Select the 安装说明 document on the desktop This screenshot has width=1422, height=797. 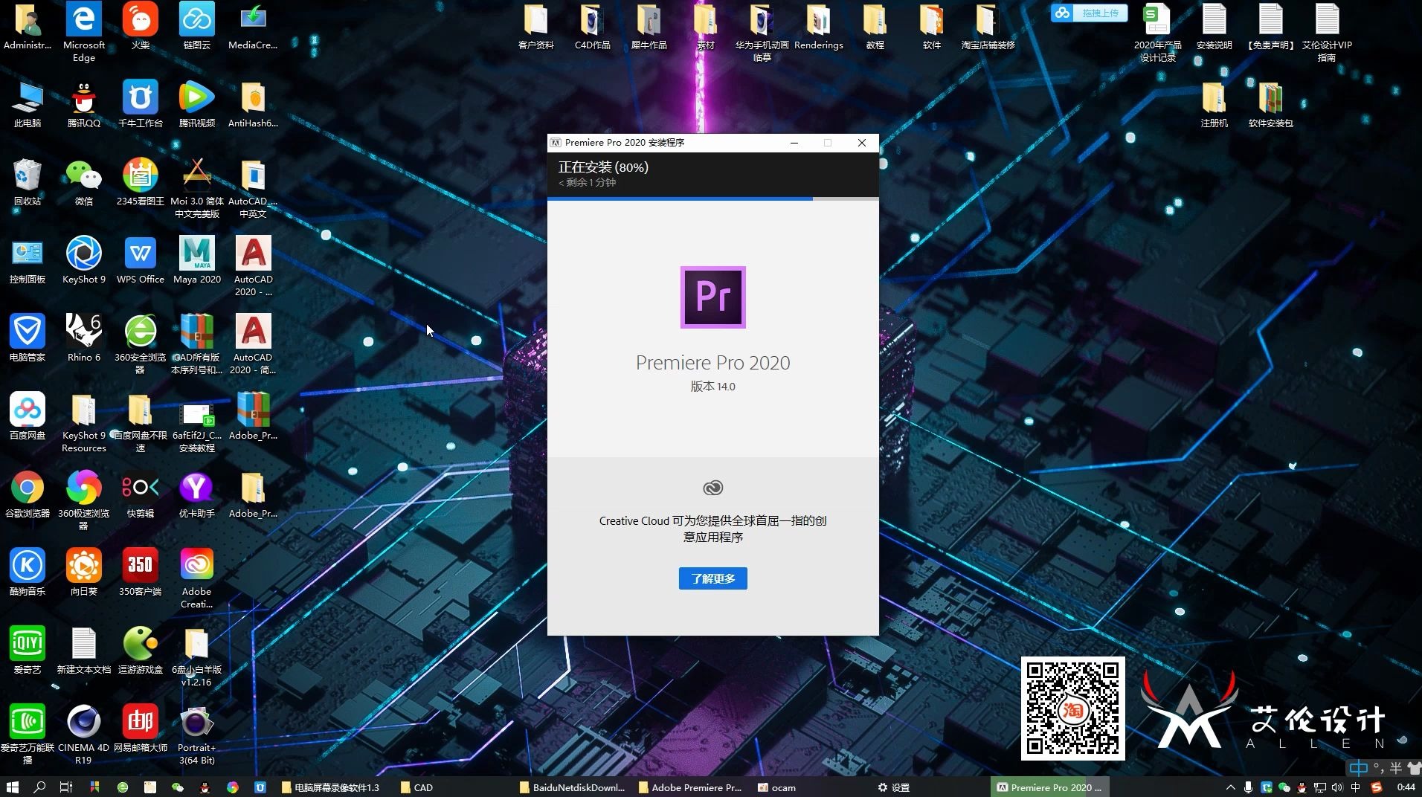click(x=1215, y=27)
